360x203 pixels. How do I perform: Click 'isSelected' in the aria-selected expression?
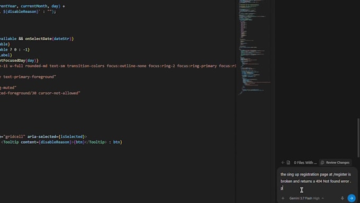71,137
